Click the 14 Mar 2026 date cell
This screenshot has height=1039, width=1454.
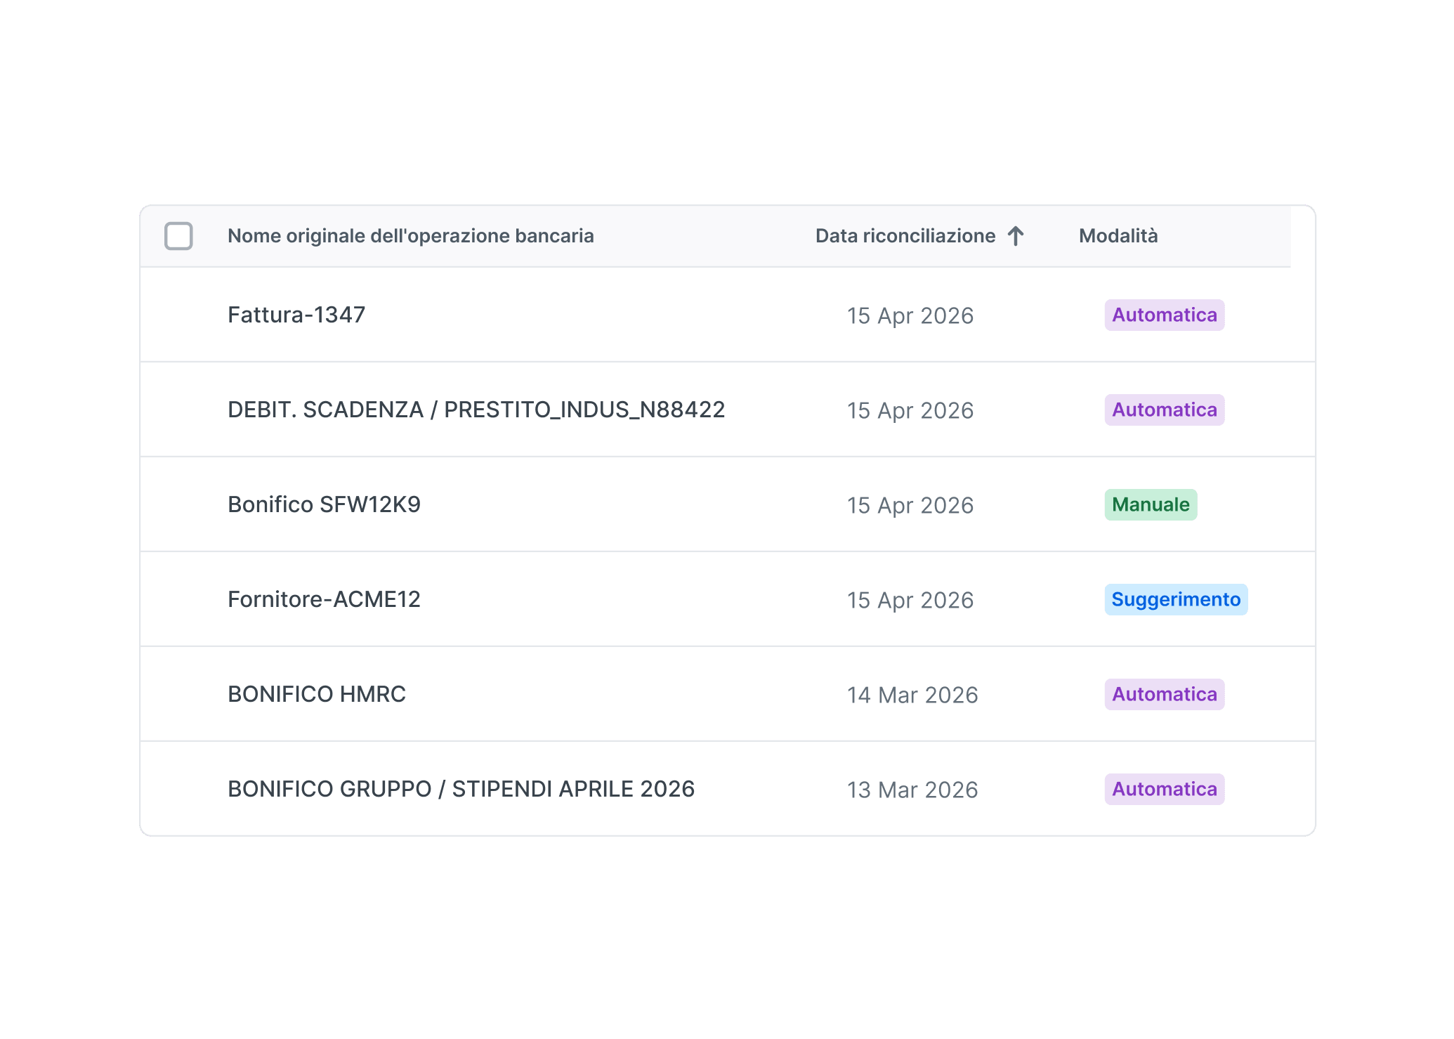coord(912,695)
